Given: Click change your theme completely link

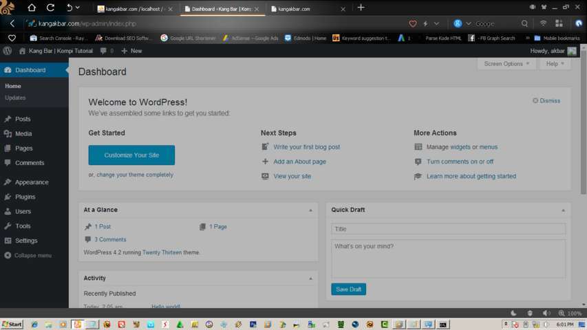Looking at the screenshot, I should [135, 175].
